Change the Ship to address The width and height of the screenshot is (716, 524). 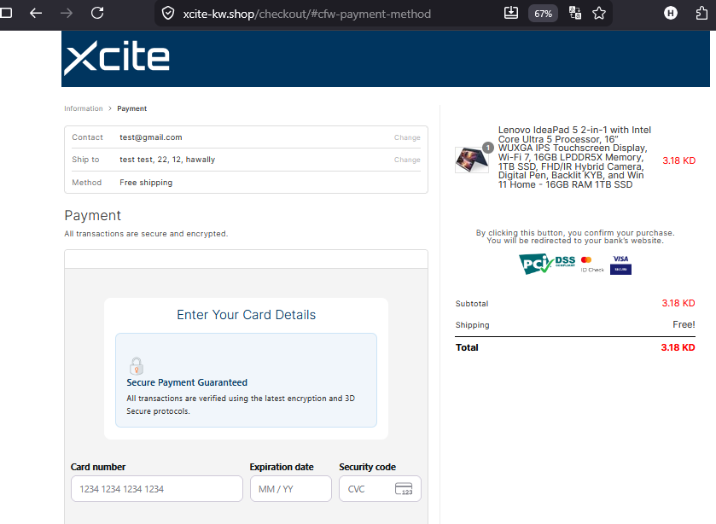[407, 160]
